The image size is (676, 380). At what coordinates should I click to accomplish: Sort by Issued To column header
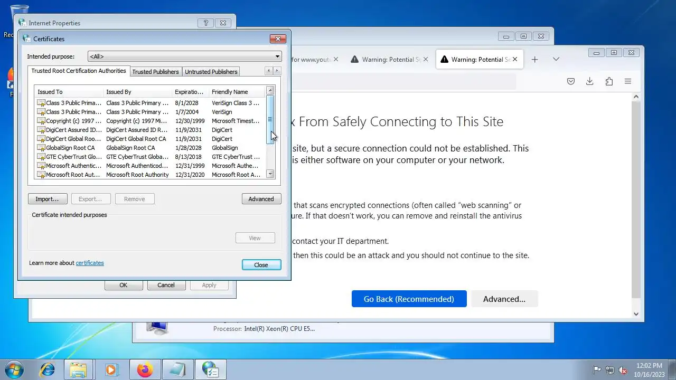(69, 92)
